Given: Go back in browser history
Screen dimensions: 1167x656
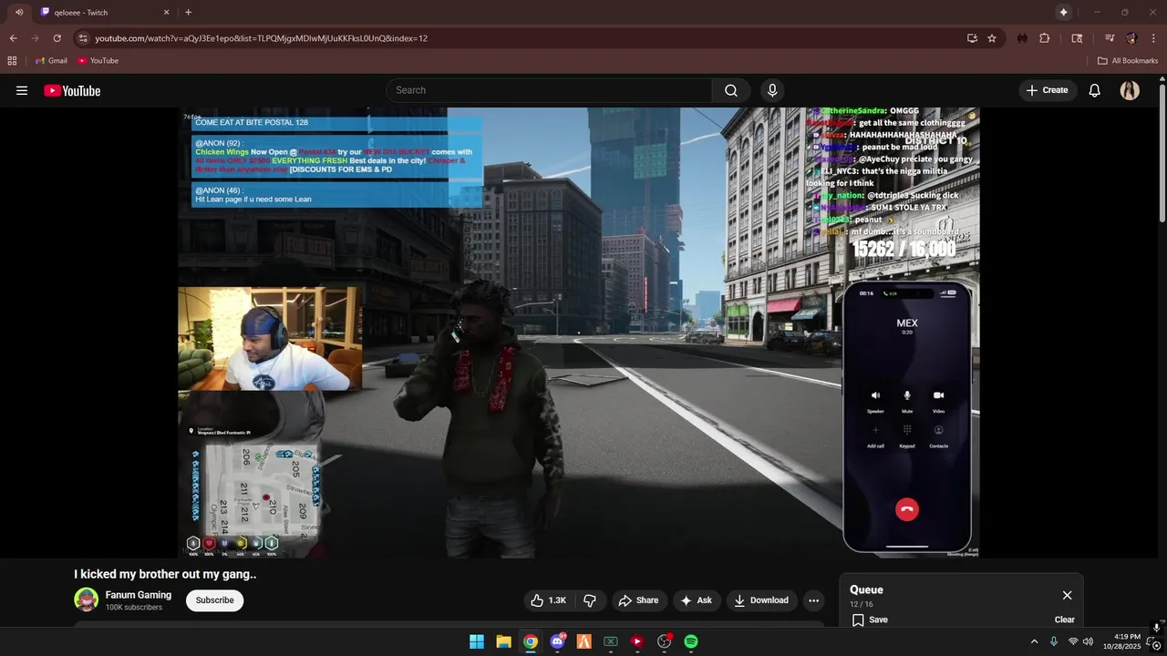Looking at the screenshot, I should 13,38.
